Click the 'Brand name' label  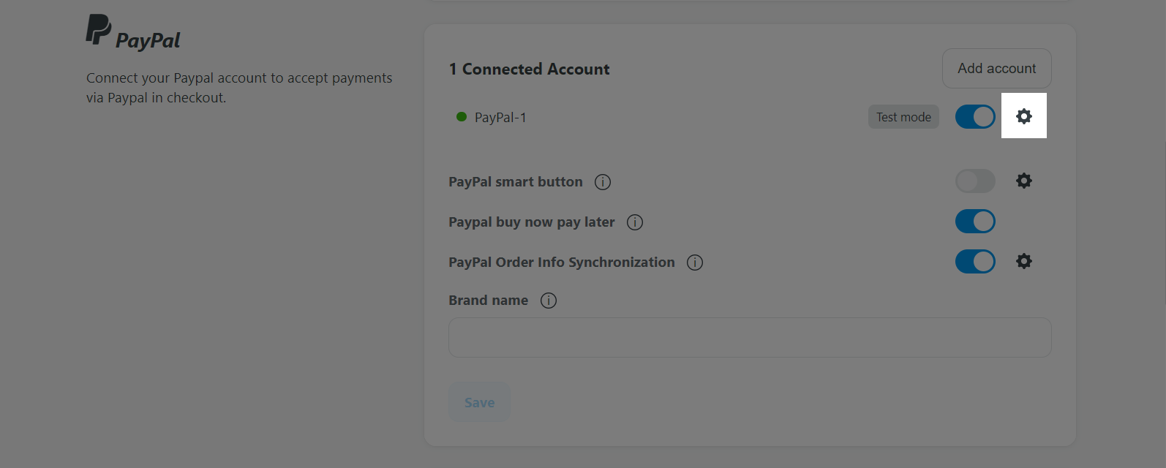[488, 300]
